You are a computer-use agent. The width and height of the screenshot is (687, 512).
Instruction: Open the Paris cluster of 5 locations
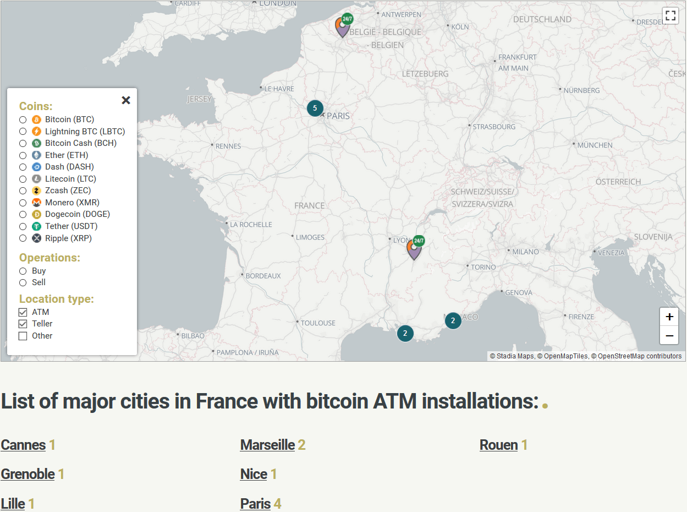tap(315, 108)
